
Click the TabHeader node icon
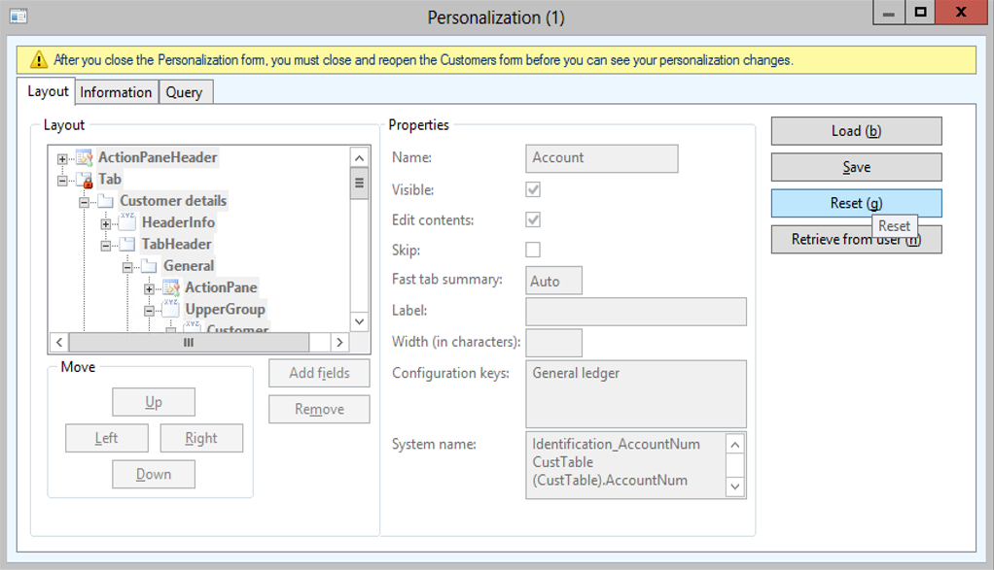(127, 244)
